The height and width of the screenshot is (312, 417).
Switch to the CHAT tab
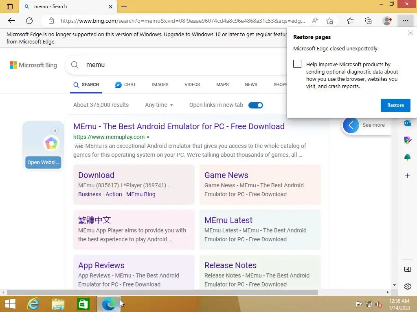click(125, 84)
